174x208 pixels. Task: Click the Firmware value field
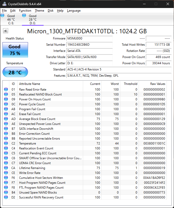tap(89, 38)
